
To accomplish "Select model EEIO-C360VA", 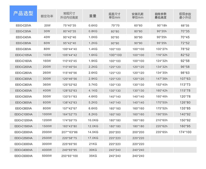I will pos(23,85).
